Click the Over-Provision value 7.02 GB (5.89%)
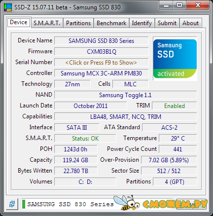Image resolution: width=213 pixels, height=216 pixels. tap(169, 160)
